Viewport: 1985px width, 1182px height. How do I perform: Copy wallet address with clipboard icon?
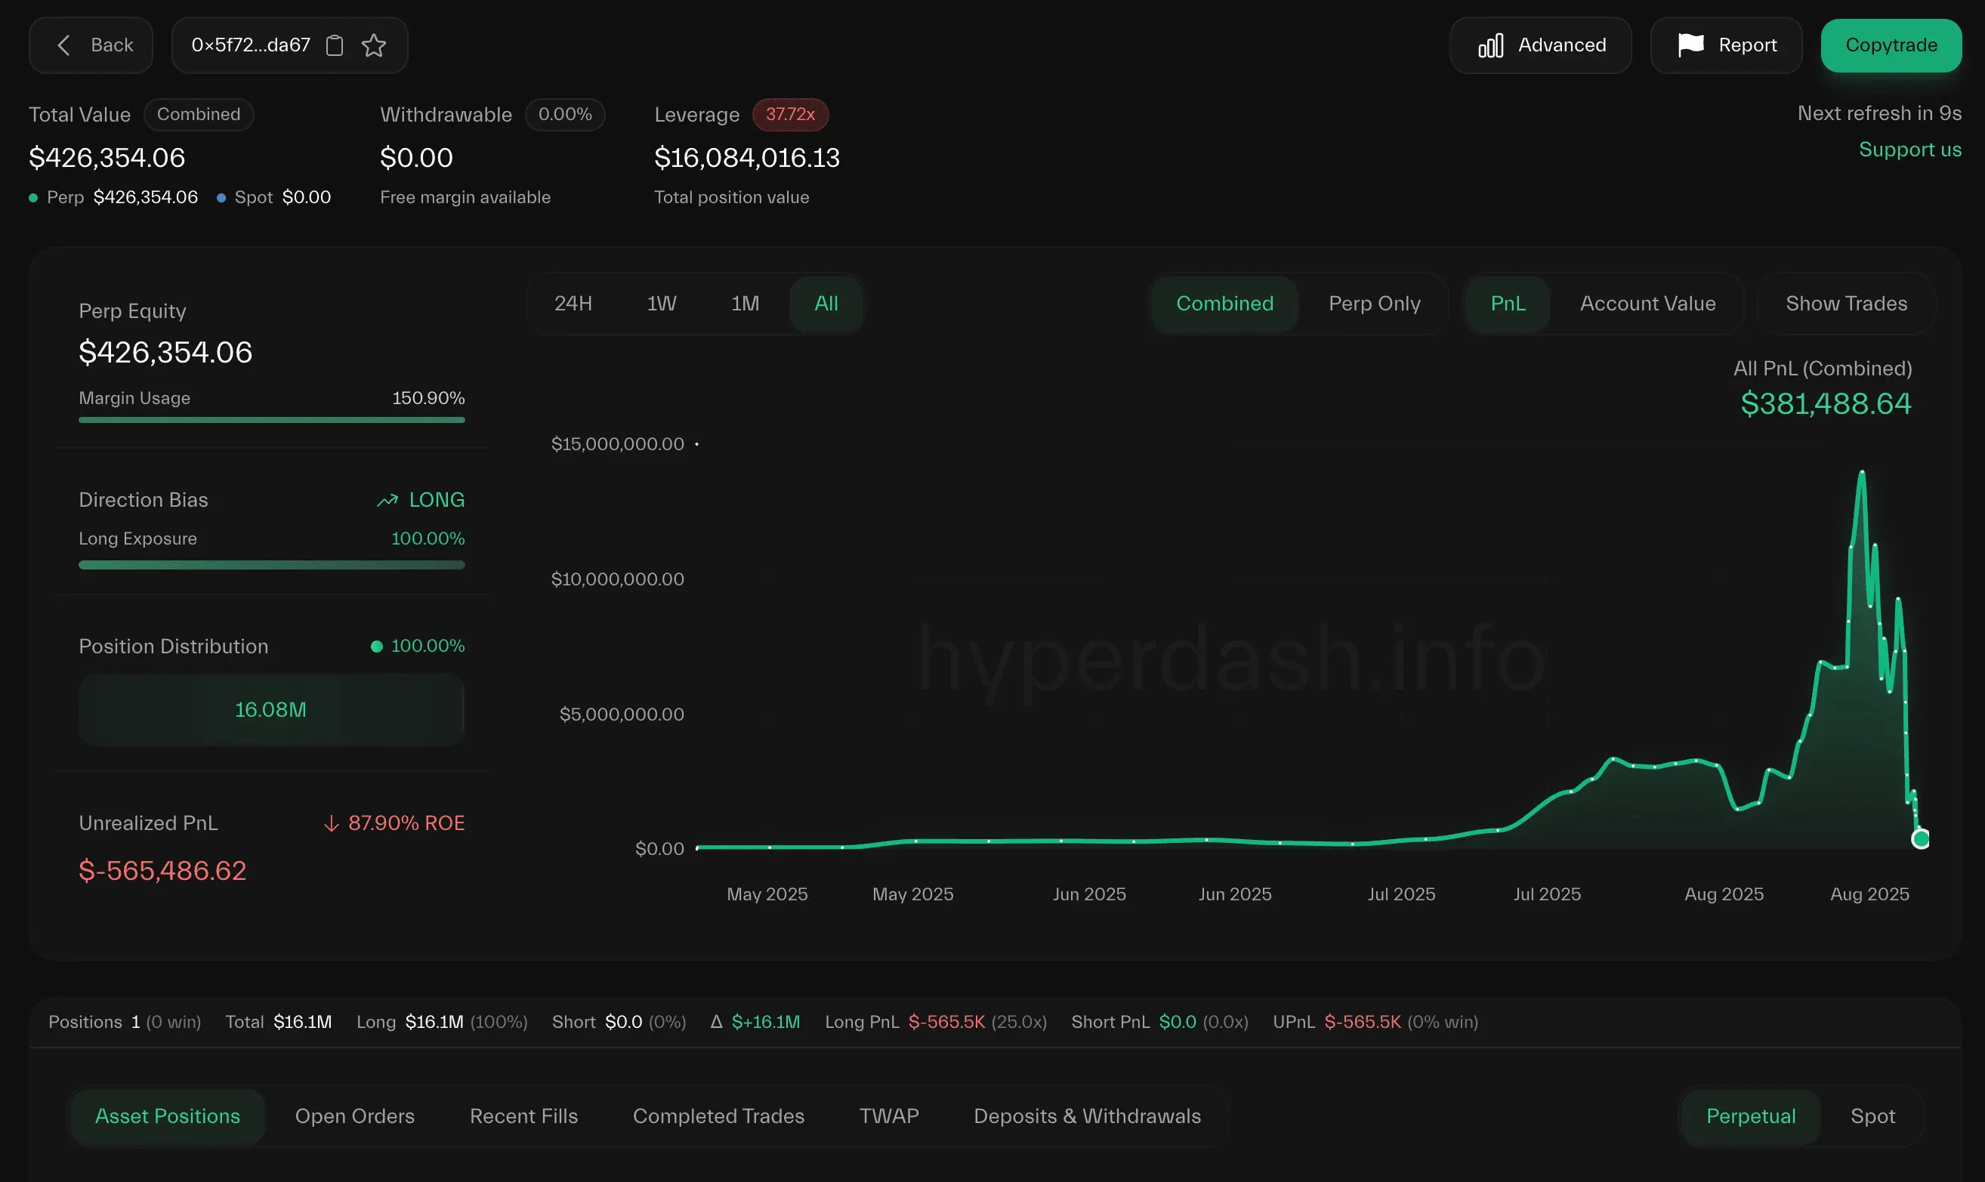tap(335, 45)
